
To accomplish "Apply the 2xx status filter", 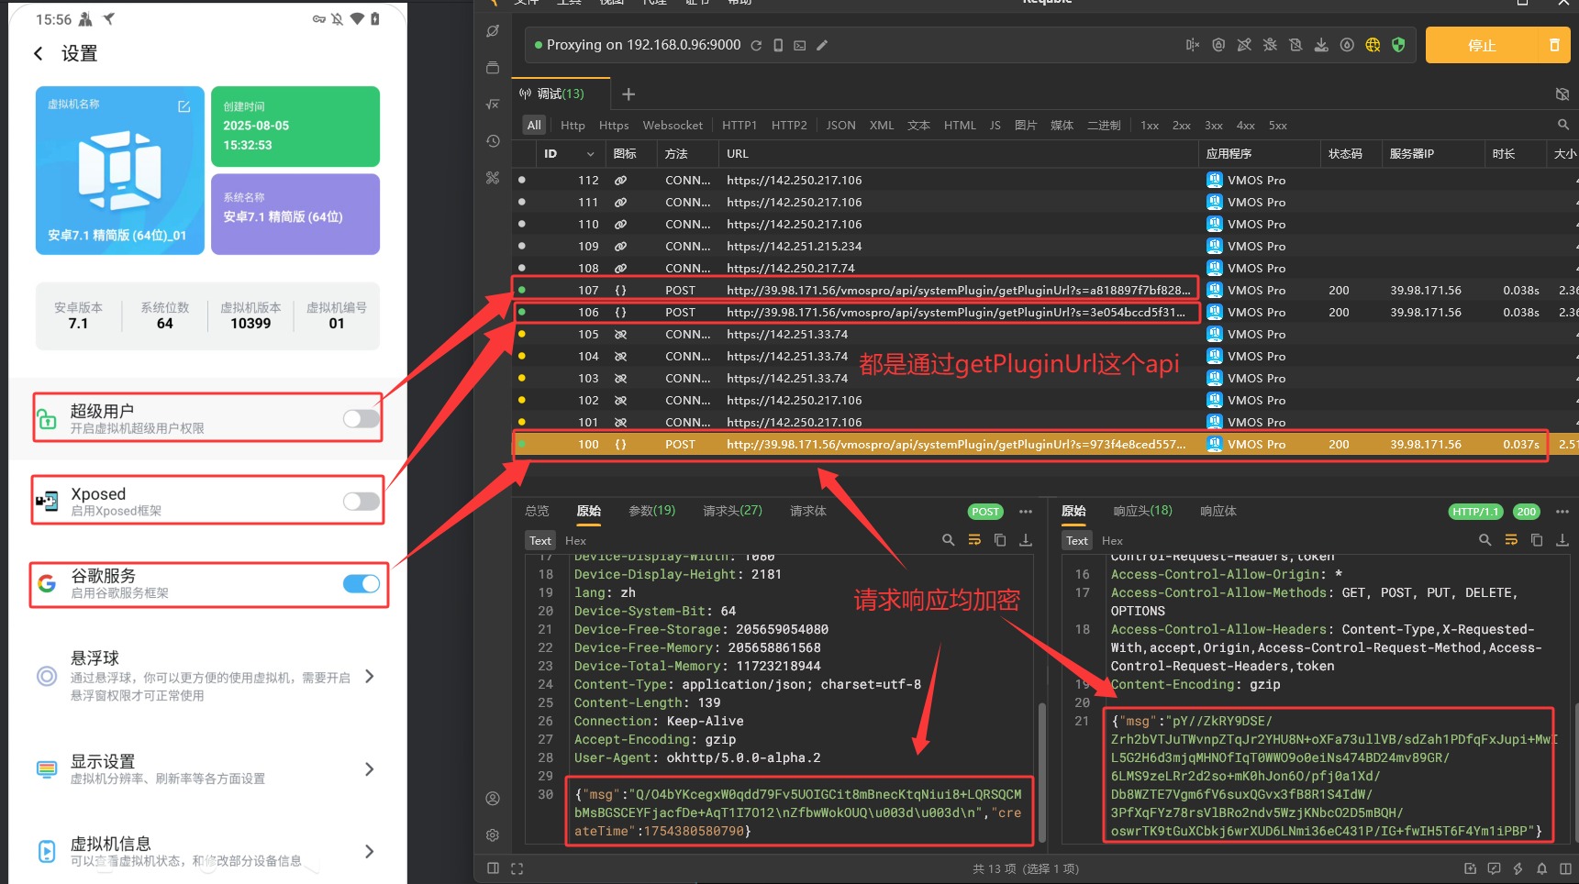I will coord(1182,126).
